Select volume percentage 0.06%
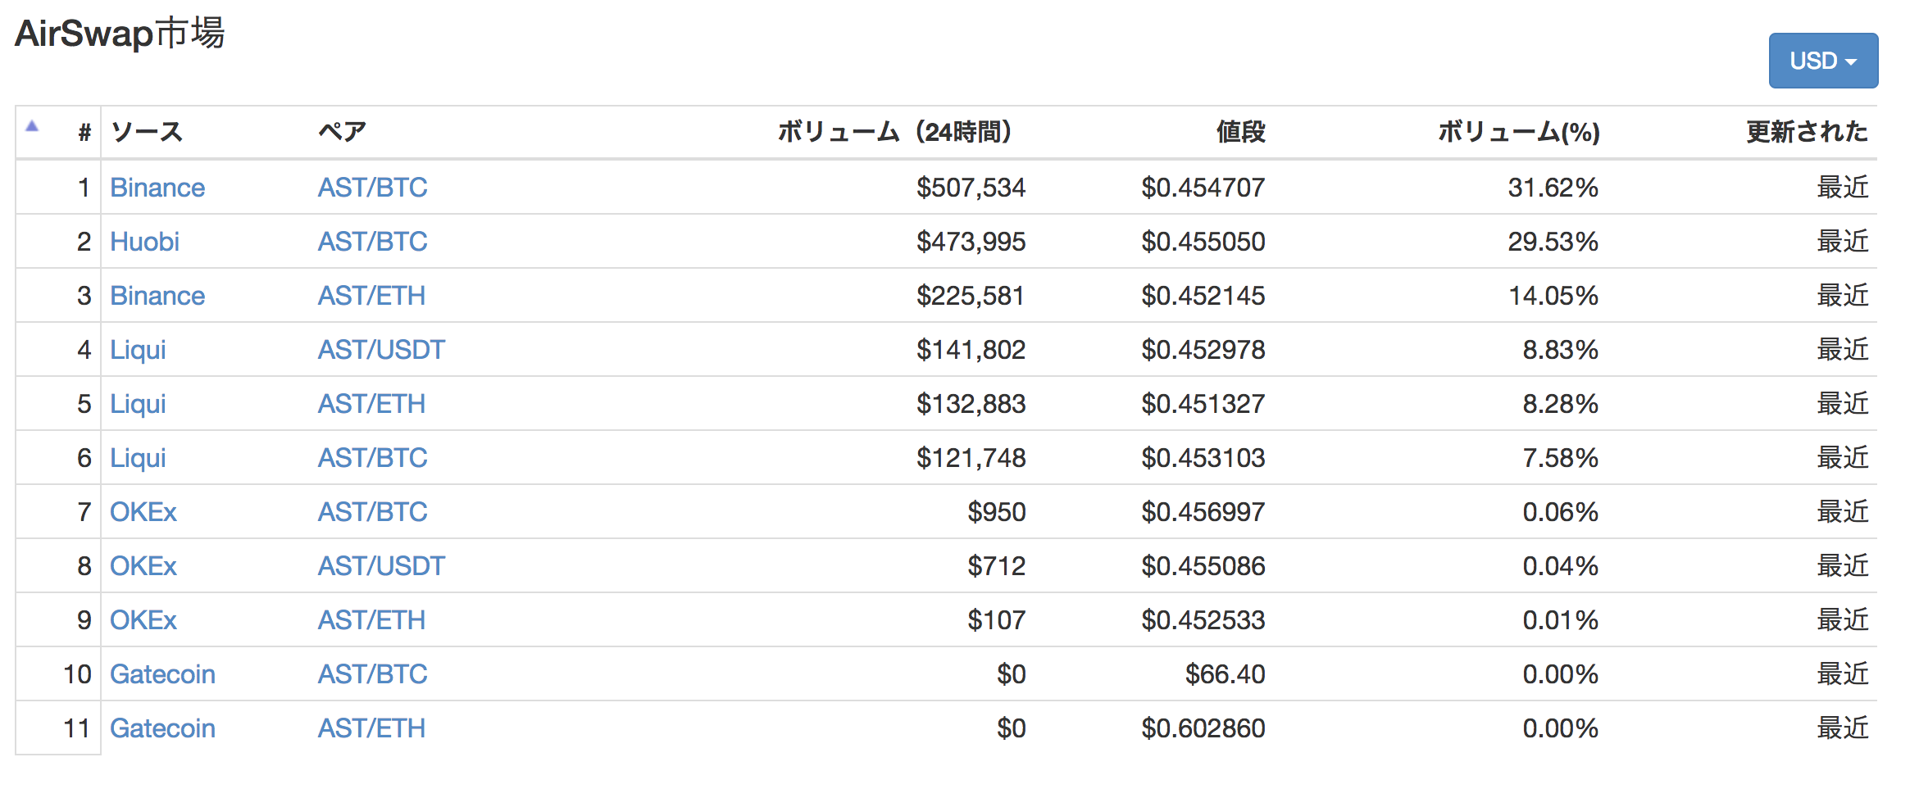The image size is (1910, 798). pyautogui.click(x=1561, y=512)
